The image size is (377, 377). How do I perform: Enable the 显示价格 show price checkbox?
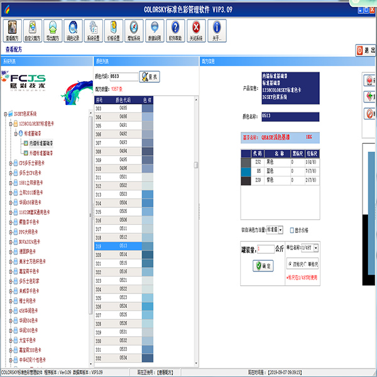[292, 230]
